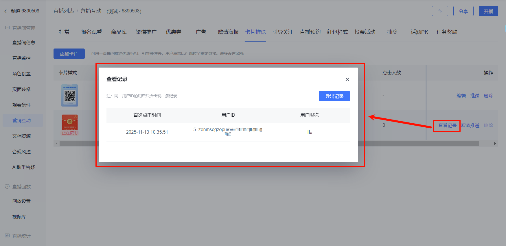Switch to the 投票活动 tab
Screen dimensions: 506x246
(365, 32)
